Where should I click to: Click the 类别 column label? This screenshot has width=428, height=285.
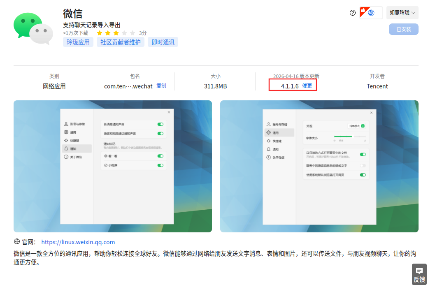click(x=54, y=76)
